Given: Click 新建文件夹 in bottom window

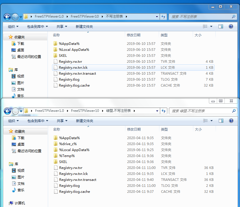Looking at the screenshot, I should tap(85, 121).
